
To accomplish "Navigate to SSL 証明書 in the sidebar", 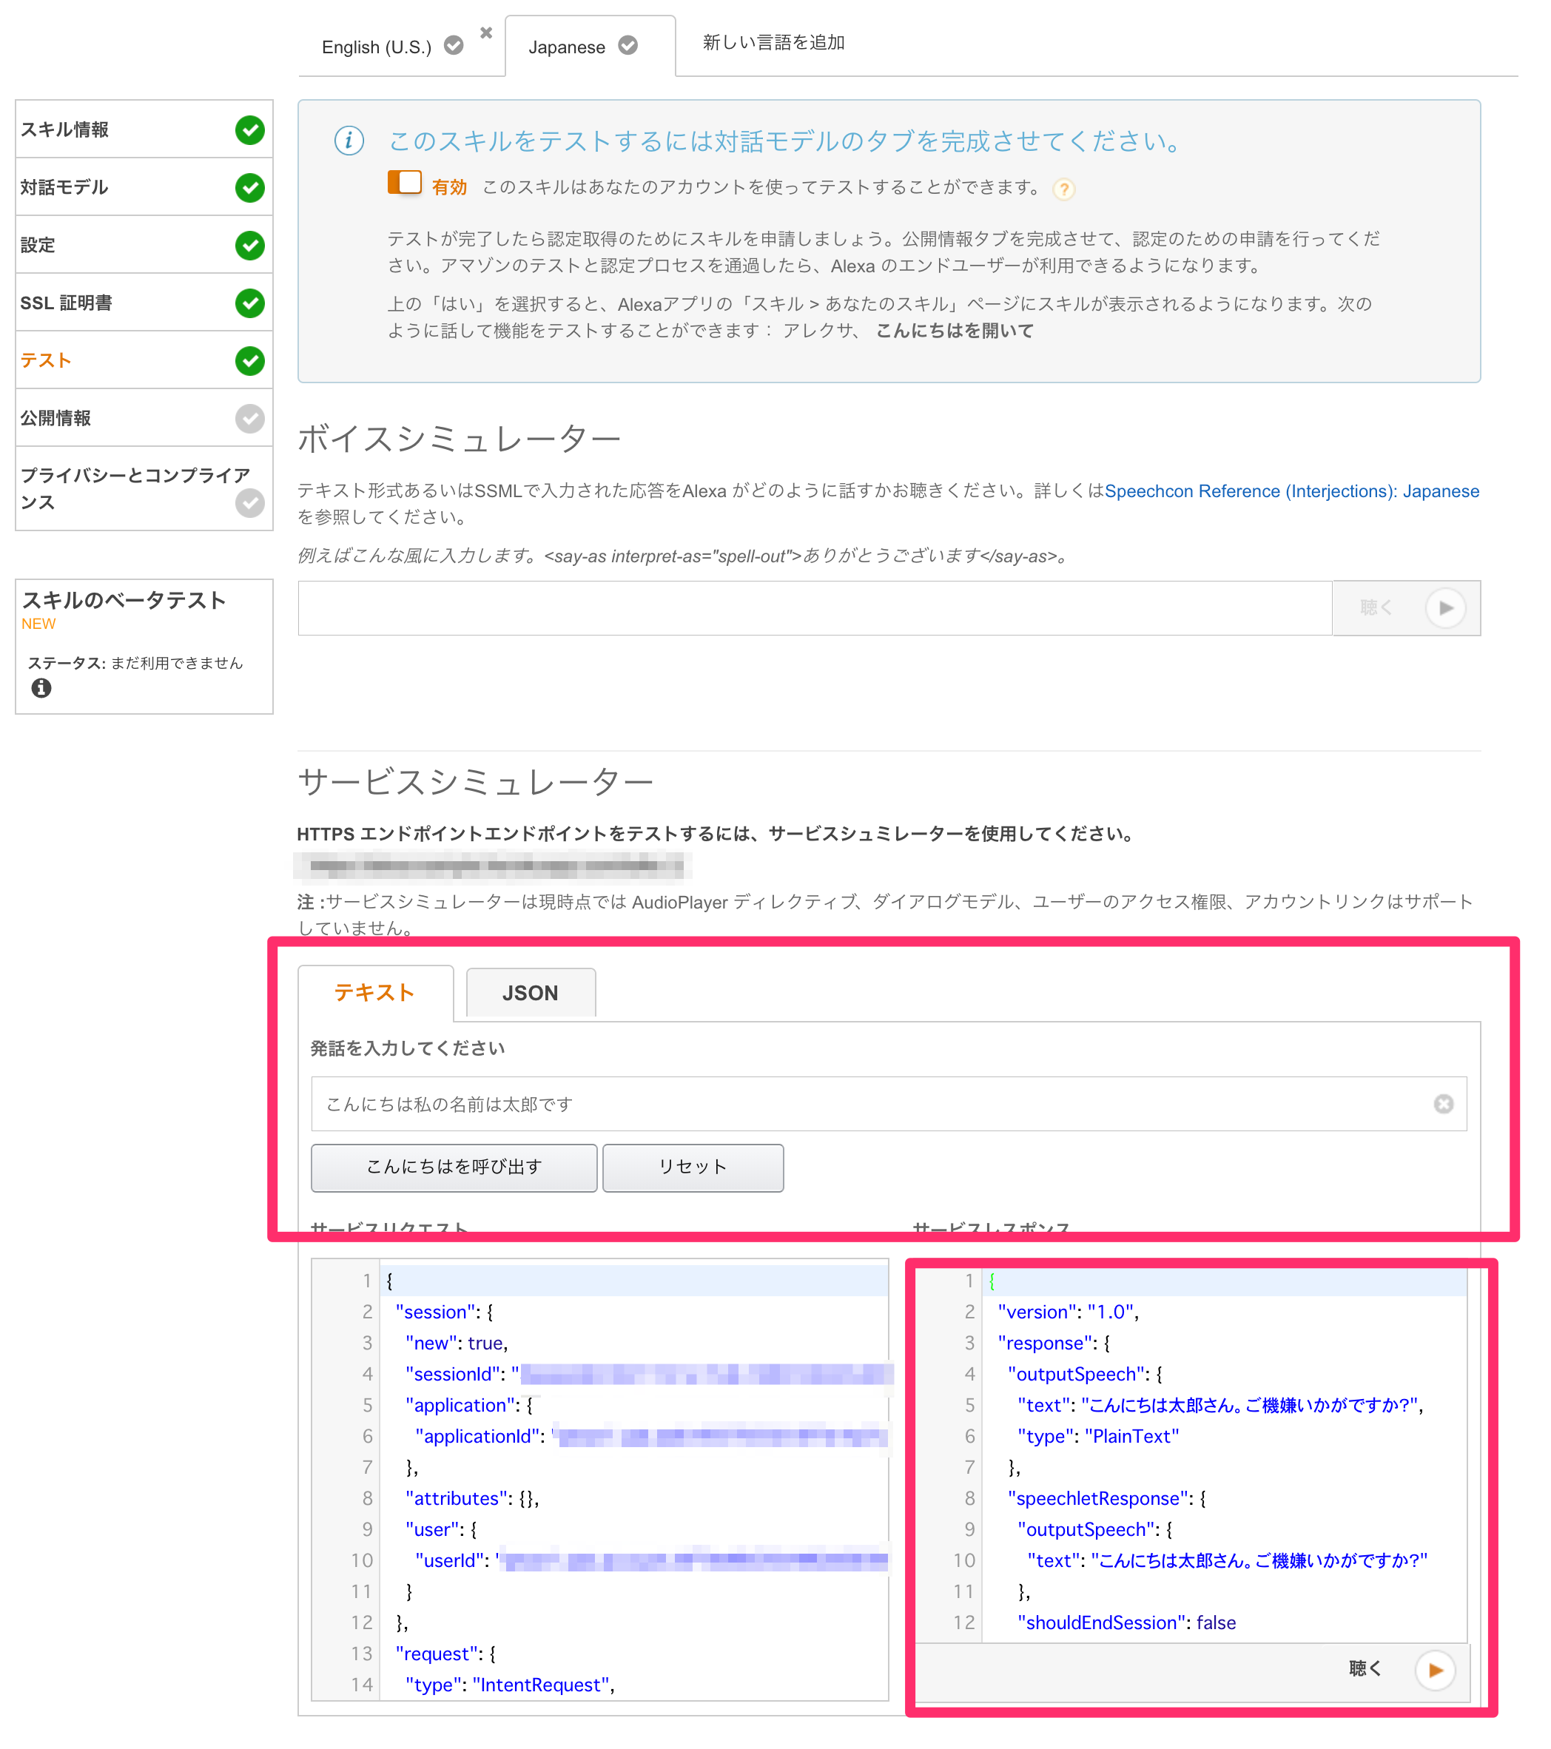I will 64,302.
